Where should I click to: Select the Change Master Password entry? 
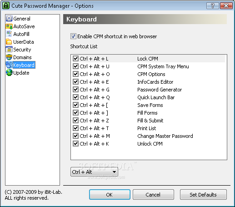point(165,136)
